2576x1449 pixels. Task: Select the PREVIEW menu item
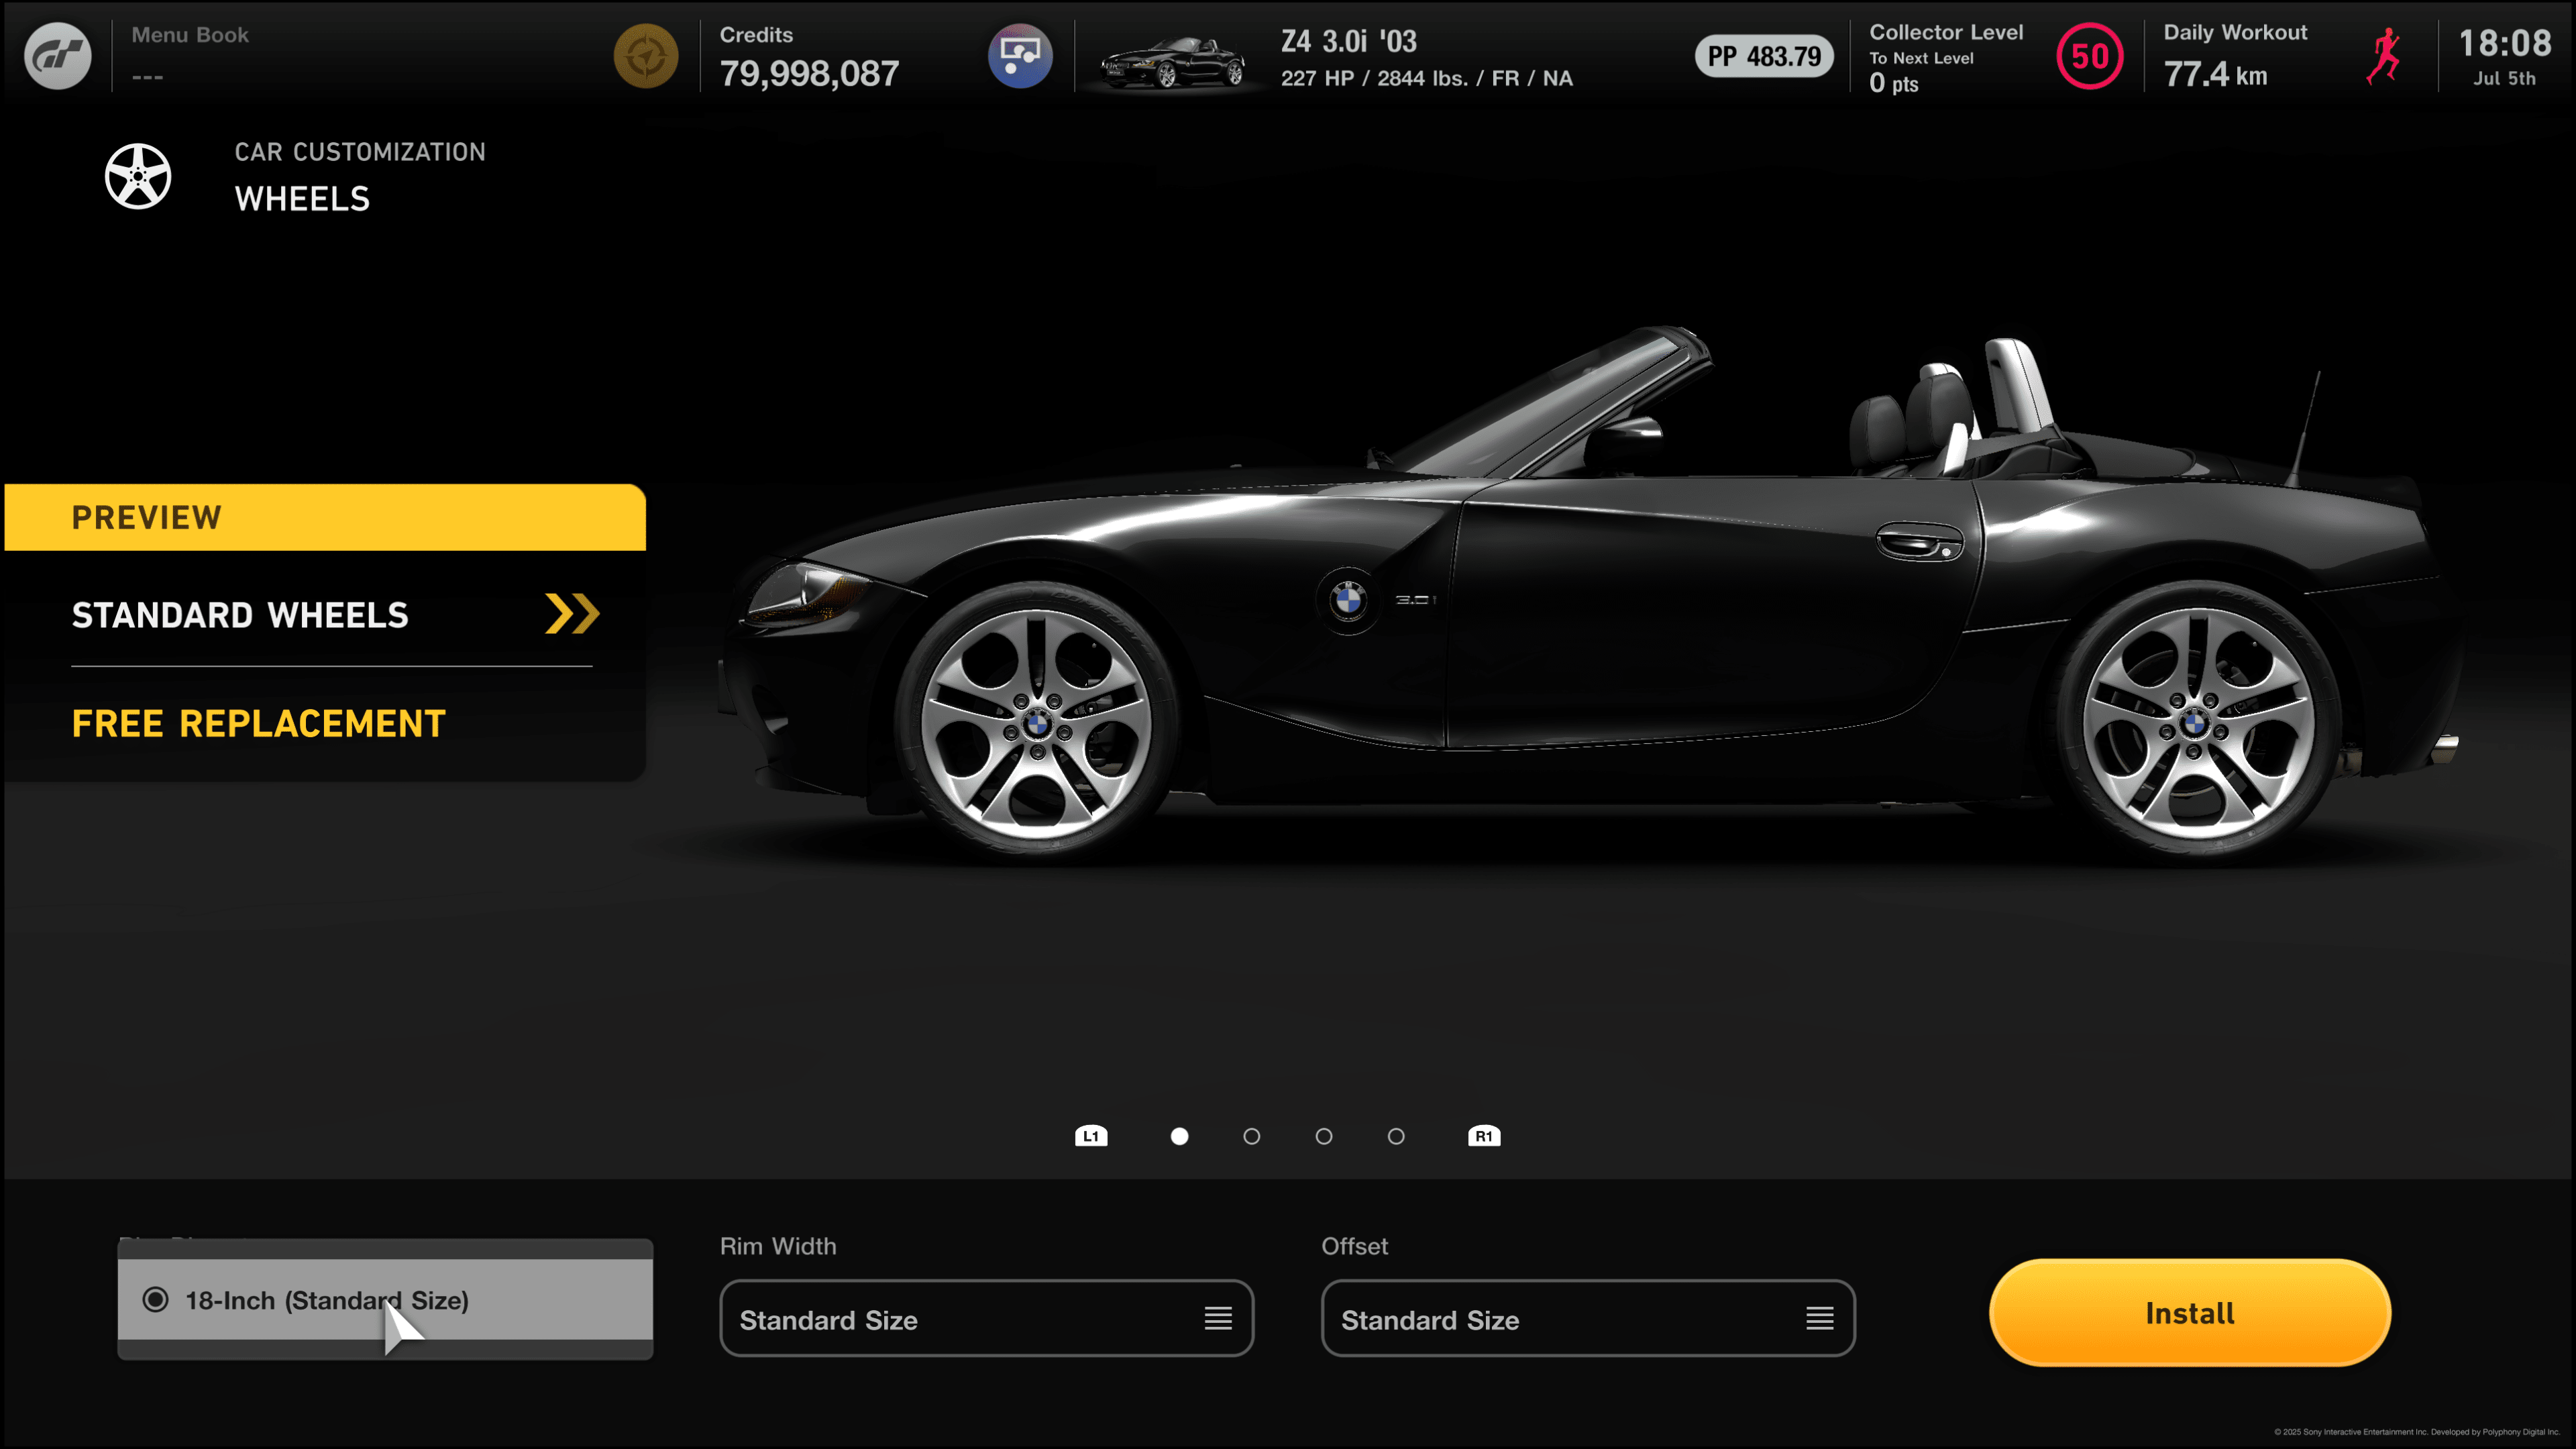click(x=325, y=517)
